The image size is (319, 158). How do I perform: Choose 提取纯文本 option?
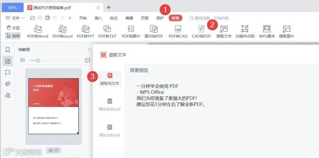(109, 79)
